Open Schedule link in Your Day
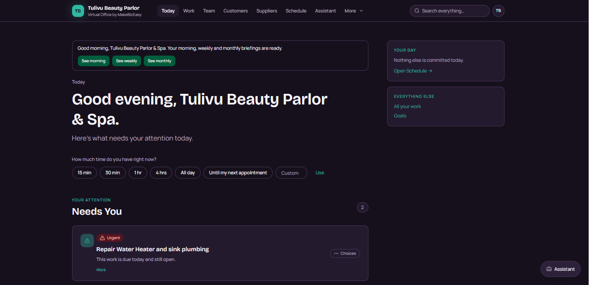This screenshot has width=590, height=285. click(x=413, y=71)
